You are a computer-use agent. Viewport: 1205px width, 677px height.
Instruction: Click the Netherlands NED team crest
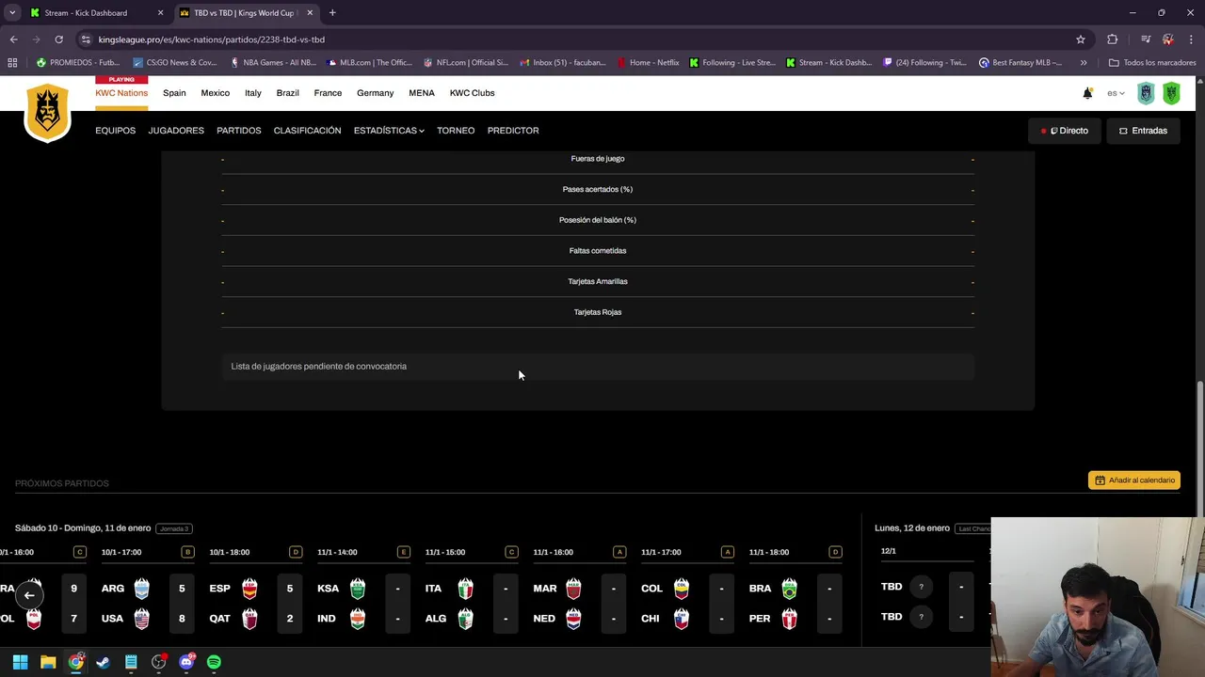coord(573,619)
